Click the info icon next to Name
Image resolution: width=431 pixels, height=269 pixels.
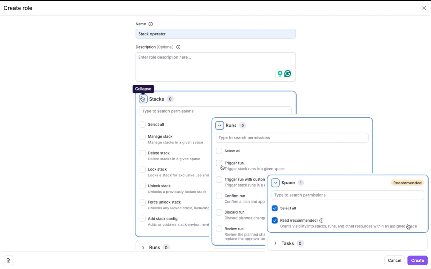click(x=151, y=24)
